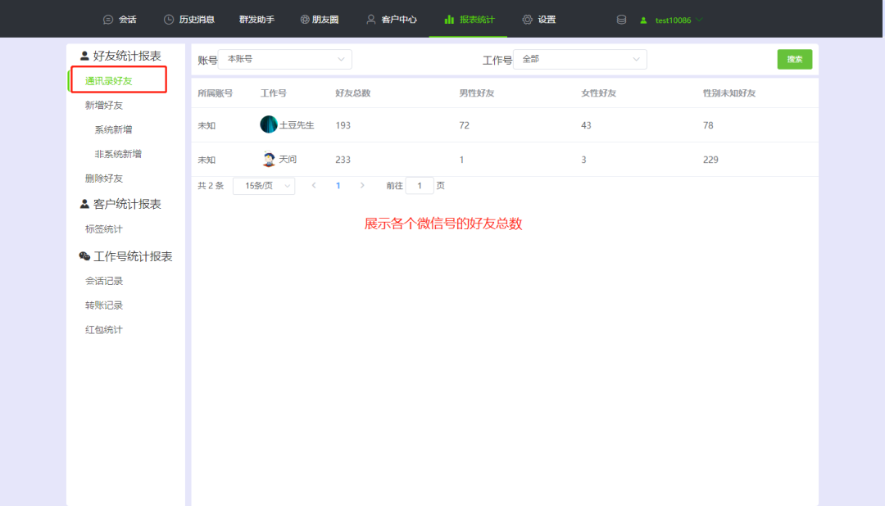The height and width of the screenshot is (506, 885).
Task: Select 非系统新增 in the sidebar
Action: tap(118, 154)
